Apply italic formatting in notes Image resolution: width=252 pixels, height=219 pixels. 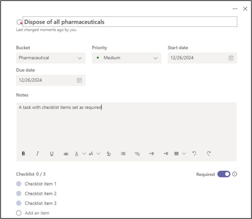[x=37, y=153]
